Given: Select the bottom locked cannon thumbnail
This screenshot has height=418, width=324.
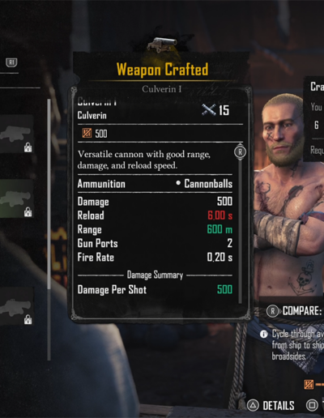Looking at the screenshot, I should [16, 306].
